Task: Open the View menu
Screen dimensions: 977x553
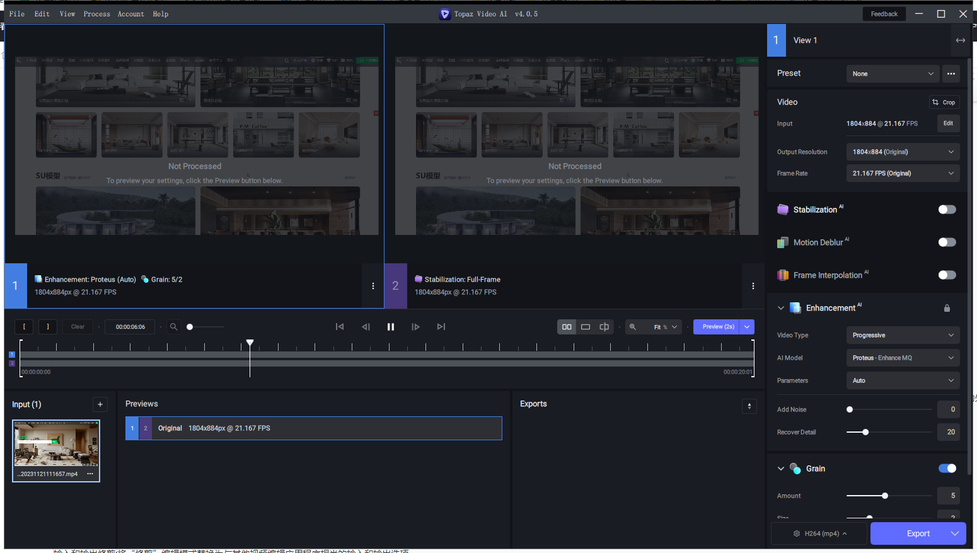Action: click(67, 14)
